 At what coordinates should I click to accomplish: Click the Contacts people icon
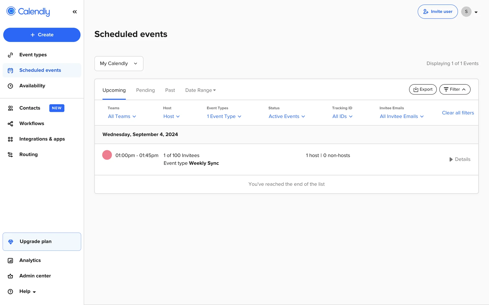[x=10, y=108]
